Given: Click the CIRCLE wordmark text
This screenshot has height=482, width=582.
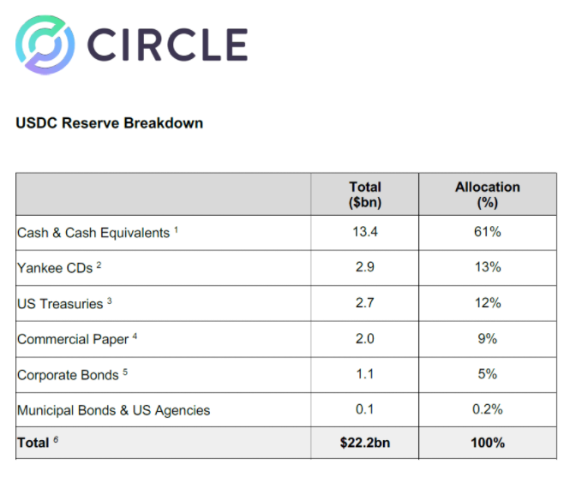Looking at the screenshot, I should coord(167,45).
